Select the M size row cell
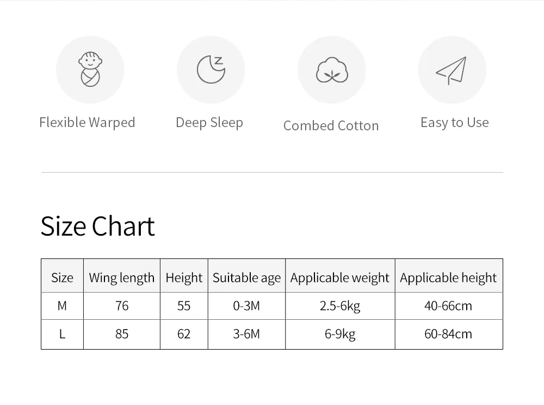 (x=62, y=306)
